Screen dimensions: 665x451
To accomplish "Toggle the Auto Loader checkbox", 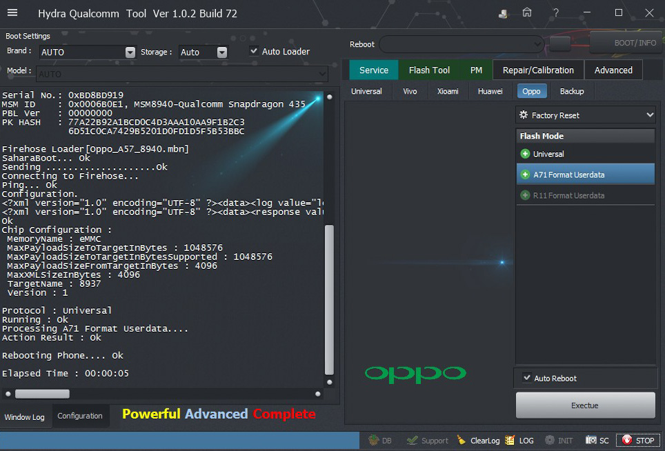I will pyautogui.click(x=254, y=51).
